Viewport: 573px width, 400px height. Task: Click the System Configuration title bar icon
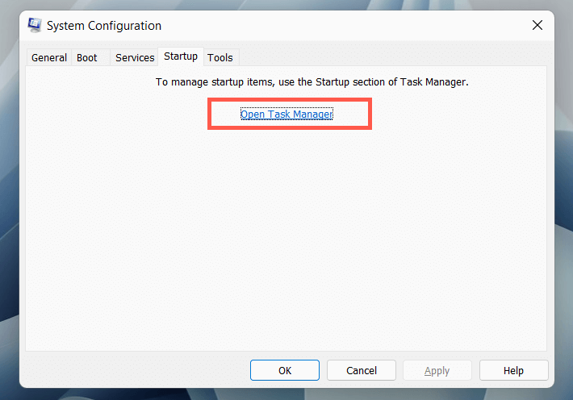[x=35, y=25]
